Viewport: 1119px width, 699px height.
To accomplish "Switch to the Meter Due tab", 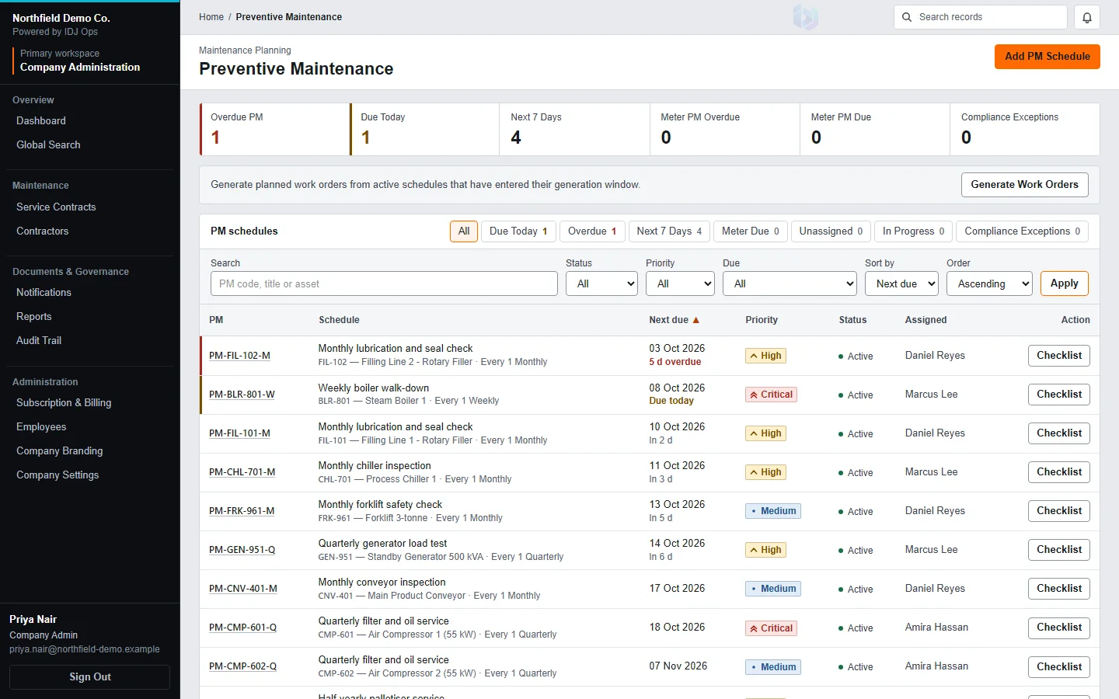I will 751,231.
